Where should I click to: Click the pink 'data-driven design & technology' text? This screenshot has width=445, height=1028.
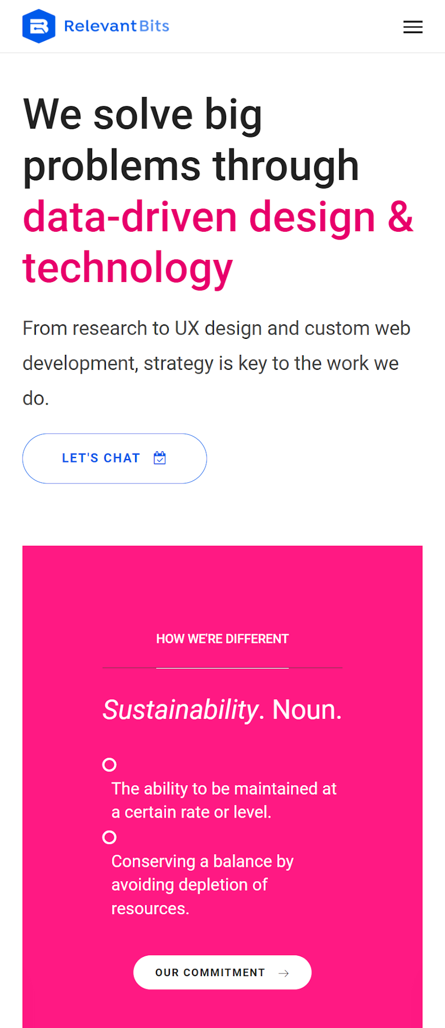218,242
